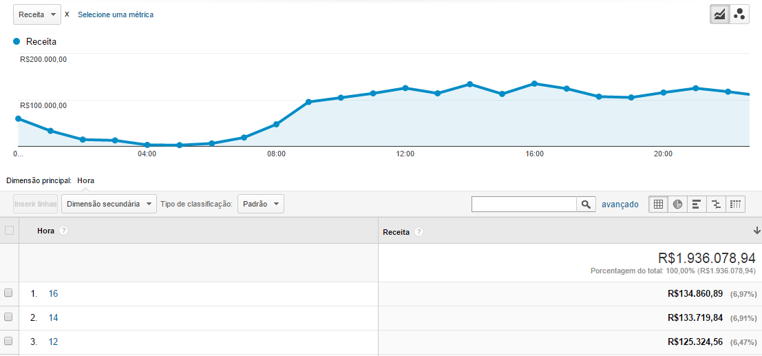Select the pivot table view icon
Viewport: 762px width, 356px height.
[735, 204]
